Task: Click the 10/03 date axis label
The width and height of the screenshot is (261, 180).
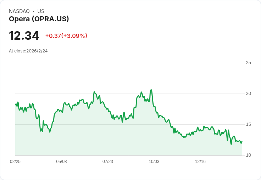Action: (x=154, y=161)
